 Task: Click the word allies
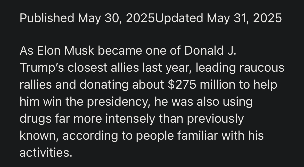click(125, 68)
